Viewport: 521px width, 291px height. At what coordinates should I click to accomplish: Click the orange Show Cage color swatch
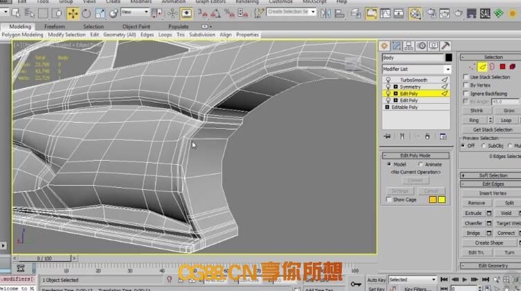tap(432, 200)
